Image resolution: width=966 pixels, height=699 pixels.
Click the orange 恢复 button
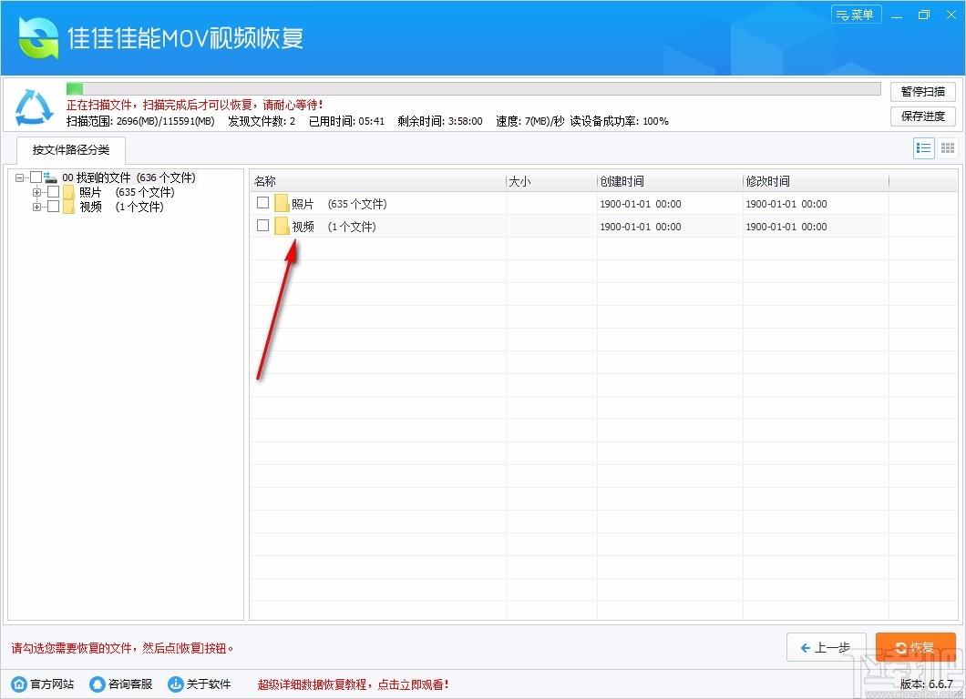pos(916,647)
